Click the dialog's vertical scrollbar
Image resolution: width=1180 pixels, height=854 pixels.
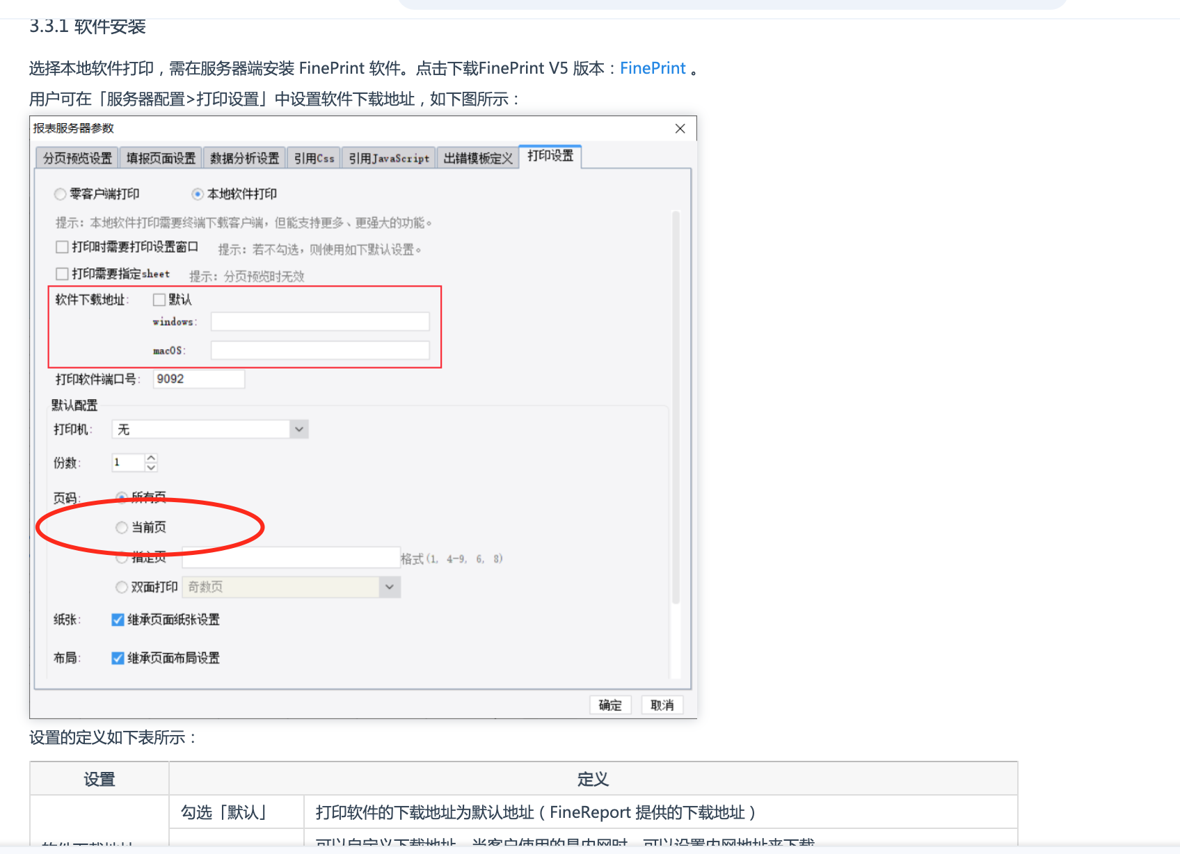pyautogui.click(x=676, y=407)
